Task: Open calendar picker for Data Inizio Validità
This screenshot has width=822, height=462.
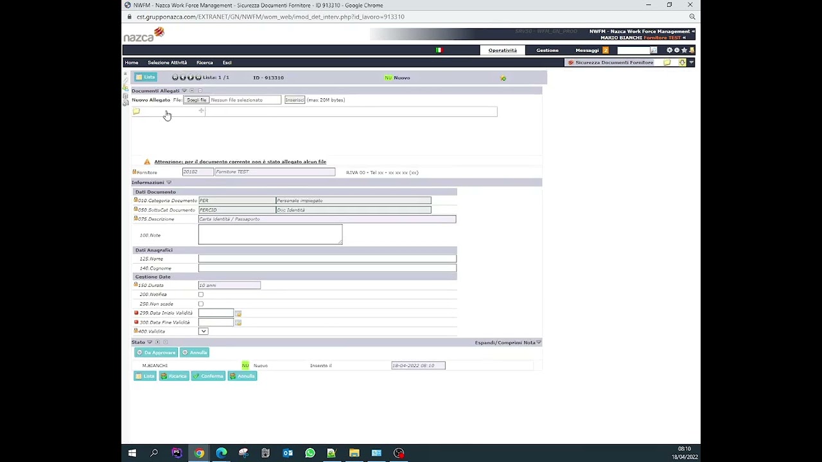Action: (238, 313)
